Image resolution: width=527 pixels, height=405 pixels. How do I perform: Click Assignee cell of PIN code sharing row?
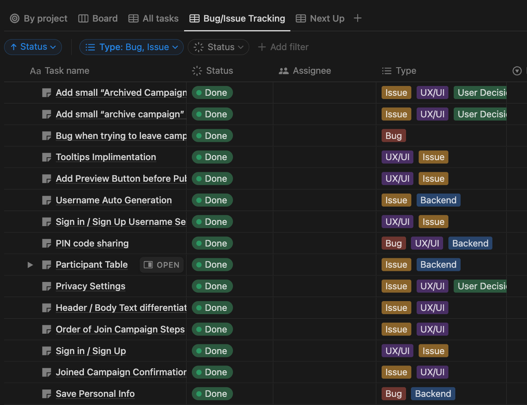[x=324, y=244]
